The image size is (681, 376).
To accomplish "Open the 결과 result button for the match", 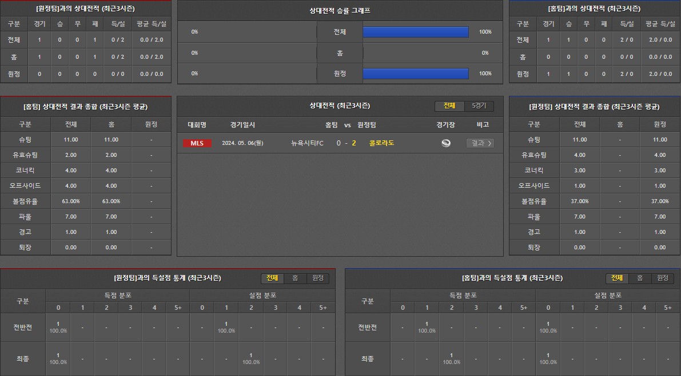I will point(480,143).
